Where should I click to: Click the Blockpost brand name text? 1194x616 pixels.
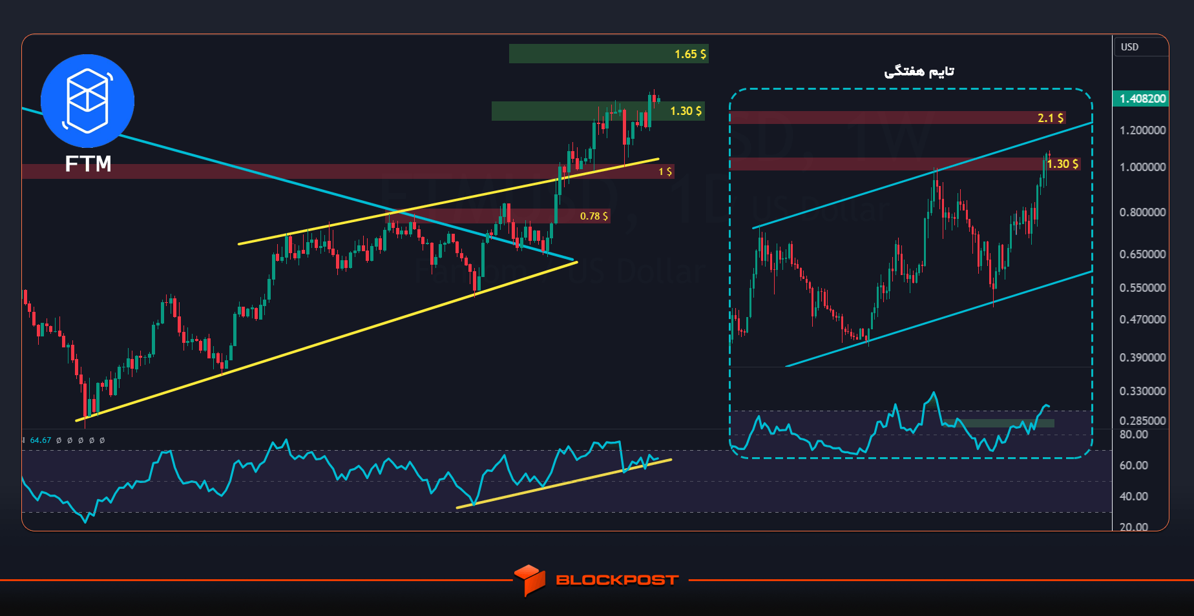tap(617, 580)
